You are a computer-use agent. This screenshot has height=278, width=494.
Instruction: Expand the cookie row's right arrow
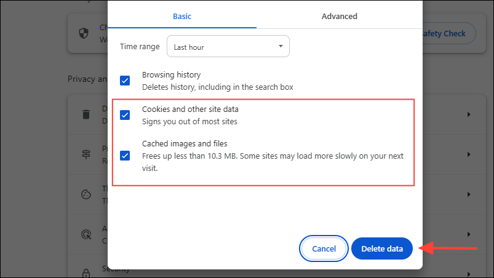[x=469, y=194]
